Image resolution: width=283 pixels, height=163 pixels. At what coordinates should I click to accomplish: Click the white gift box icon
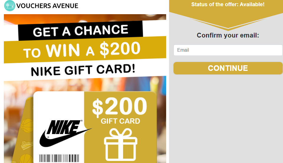pyautogui.click(x=120, y=145)
